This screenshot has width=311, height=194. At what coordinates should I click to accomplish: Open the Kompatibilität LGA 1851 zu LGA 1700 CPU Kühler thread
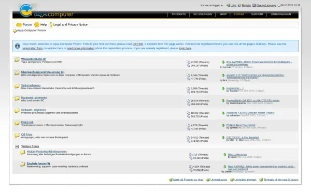[253, 100]
